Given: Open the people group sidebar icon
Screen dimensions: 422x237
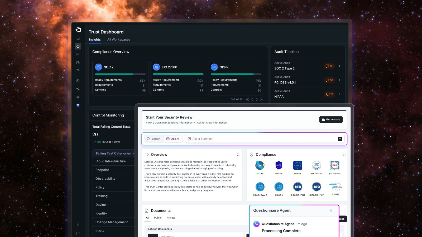Looking at the screenshot, I should point(78,97).
